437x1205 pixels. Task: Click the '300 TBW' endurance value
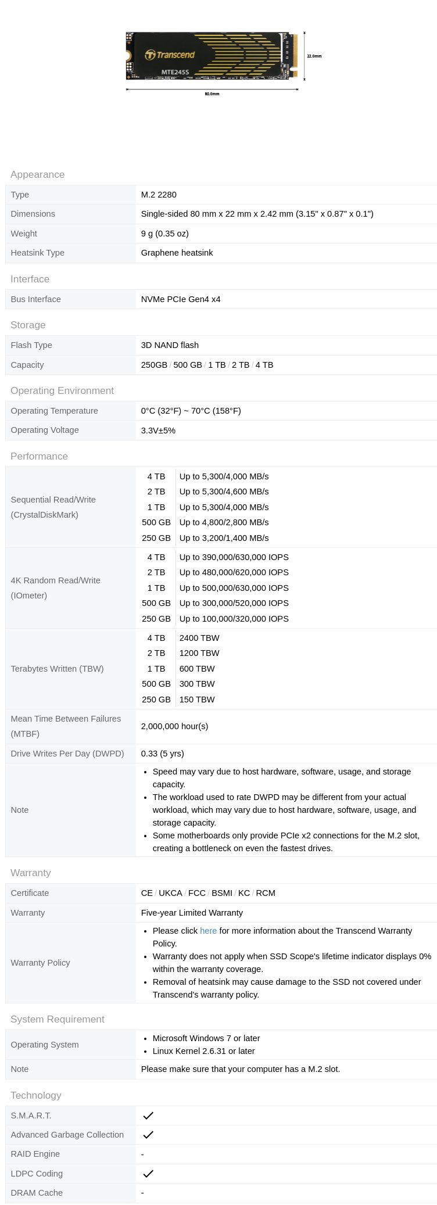click(197, 684)
